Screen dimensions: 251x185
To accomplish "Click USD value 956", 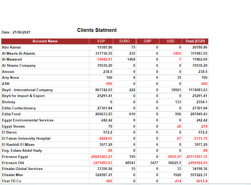I will 178,114.
